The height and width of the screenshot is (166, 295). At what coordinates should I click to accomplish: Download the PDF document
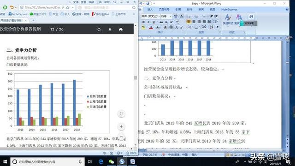110,30
